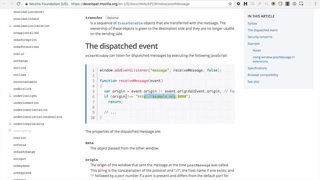Open onbeforeprint sidebar entry
The image size is (320, 180).
(x=25, y=40)
